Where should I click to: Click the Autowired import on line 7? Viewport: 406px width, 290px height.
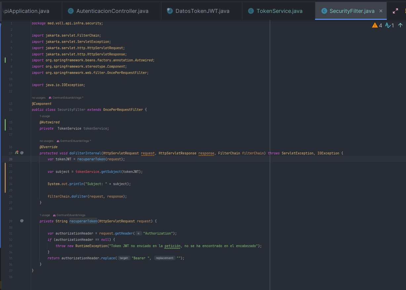coord(93,60)
